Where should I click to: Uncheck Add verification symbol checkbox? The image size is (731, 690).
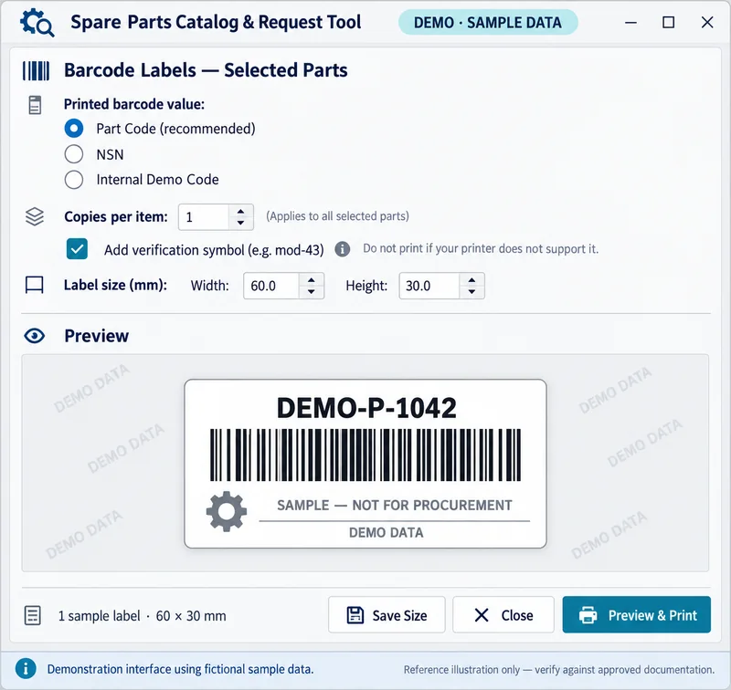[x=77, y=249]
